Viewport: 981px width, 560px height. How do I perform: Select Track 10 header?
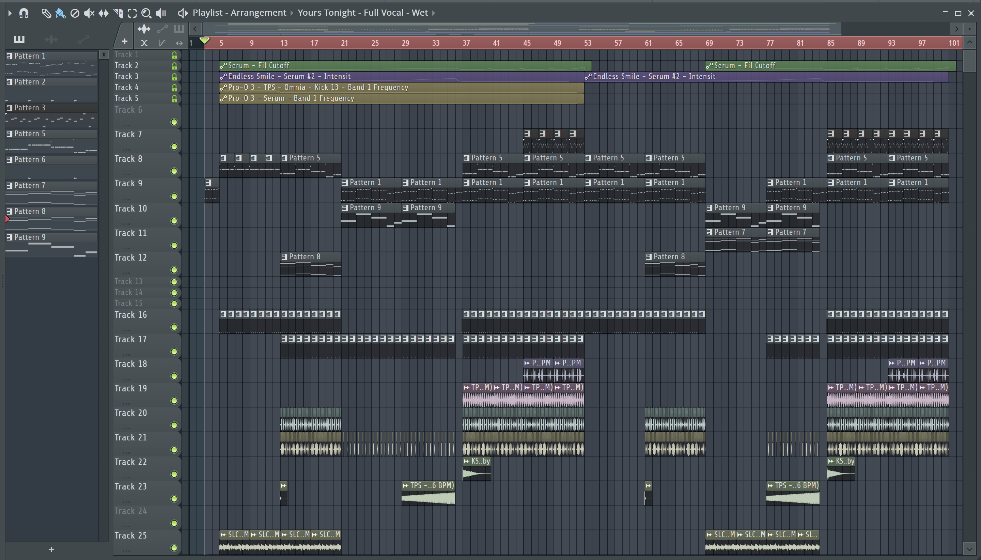point(147,215)
